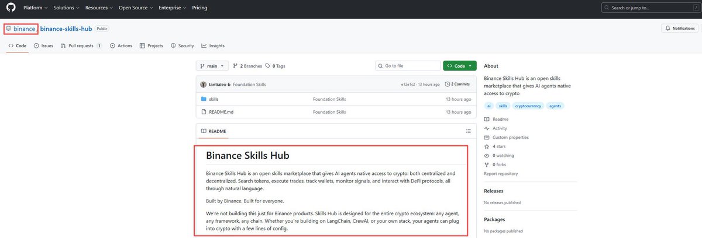Open the green Code dropdown button

460,66
